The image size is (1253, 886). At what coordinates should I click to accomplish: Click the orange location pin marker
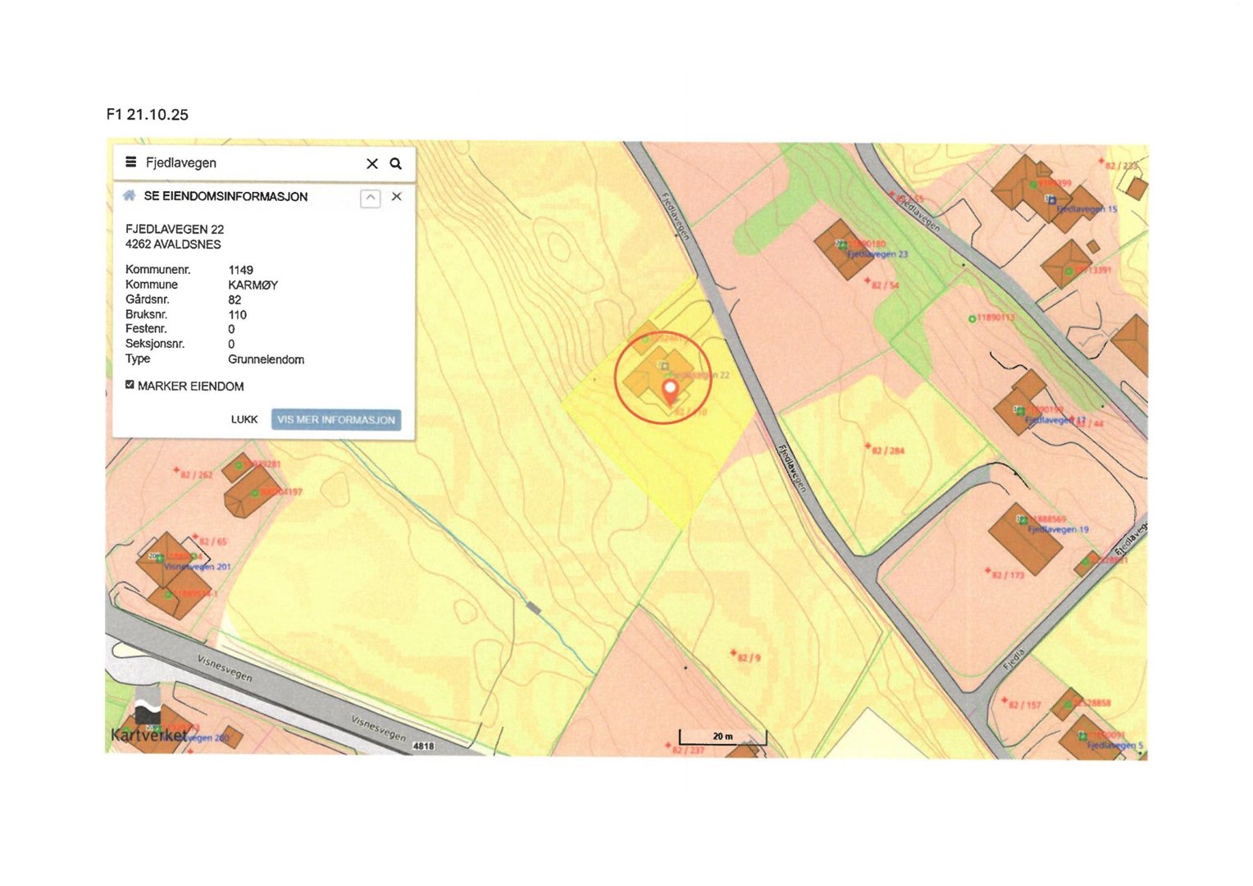tap(670, 390)
